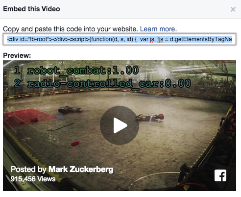Open Mark Zuckerberg's name on the video
Image resolution: width=241 pixels, height=197 pixels.
click(81, 170)
